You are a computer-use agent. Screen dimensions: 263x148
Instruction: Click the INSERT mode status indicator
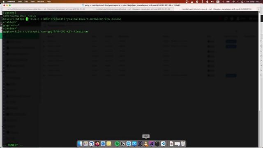[x=13, y=145]
